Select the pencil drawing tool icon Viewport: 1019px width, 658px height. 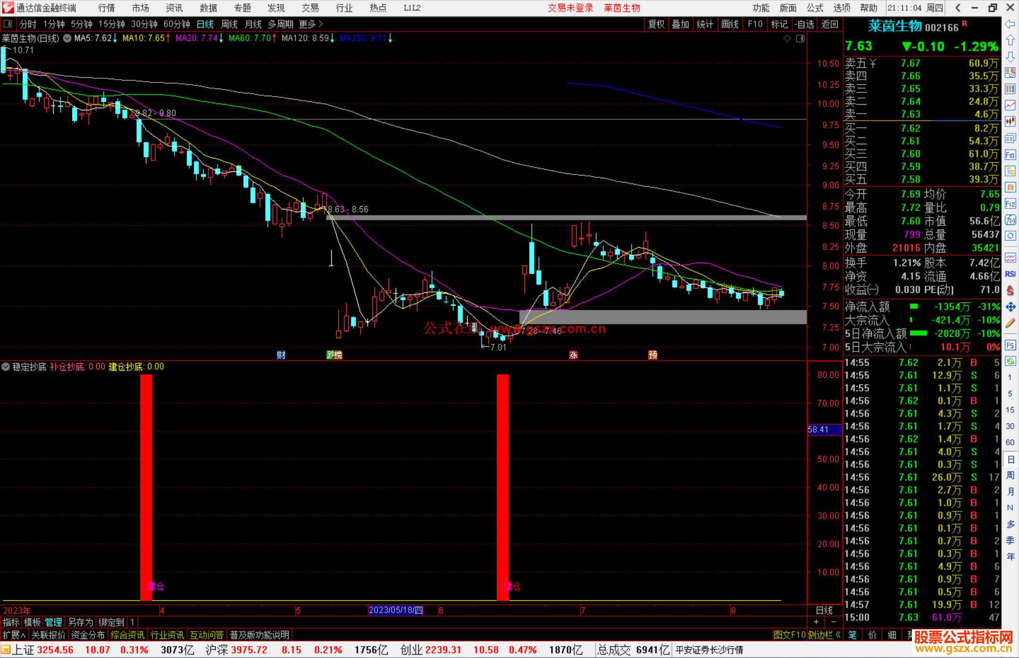pos(1010,323)
